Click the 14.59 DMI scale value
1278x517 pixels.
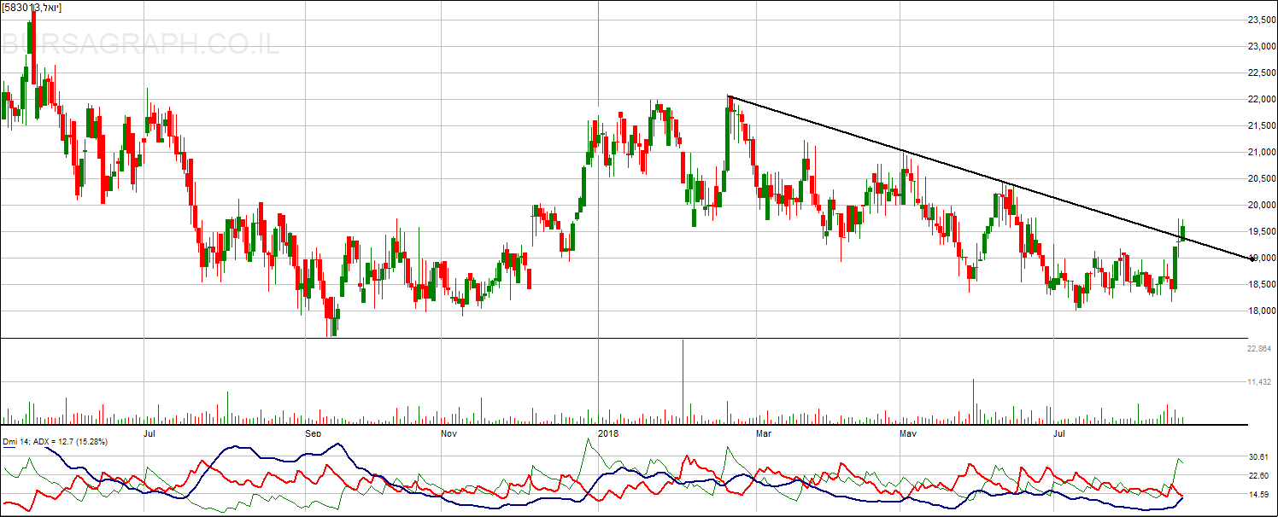1261,495
